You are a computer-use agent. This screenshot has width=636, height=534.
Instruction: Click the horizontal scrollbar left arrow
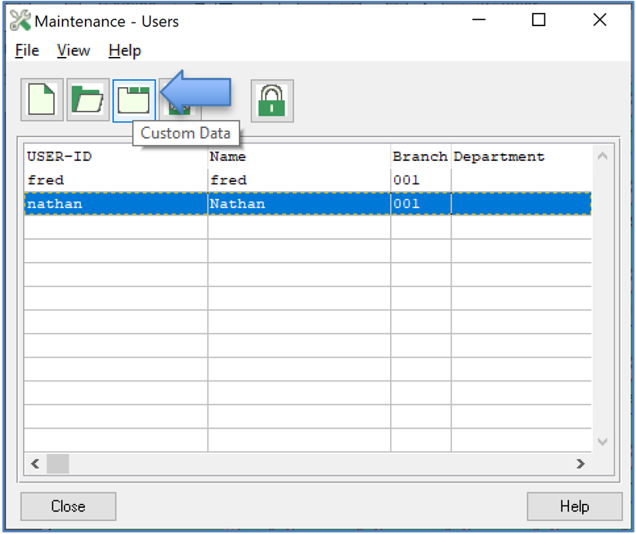pos(35,464)
